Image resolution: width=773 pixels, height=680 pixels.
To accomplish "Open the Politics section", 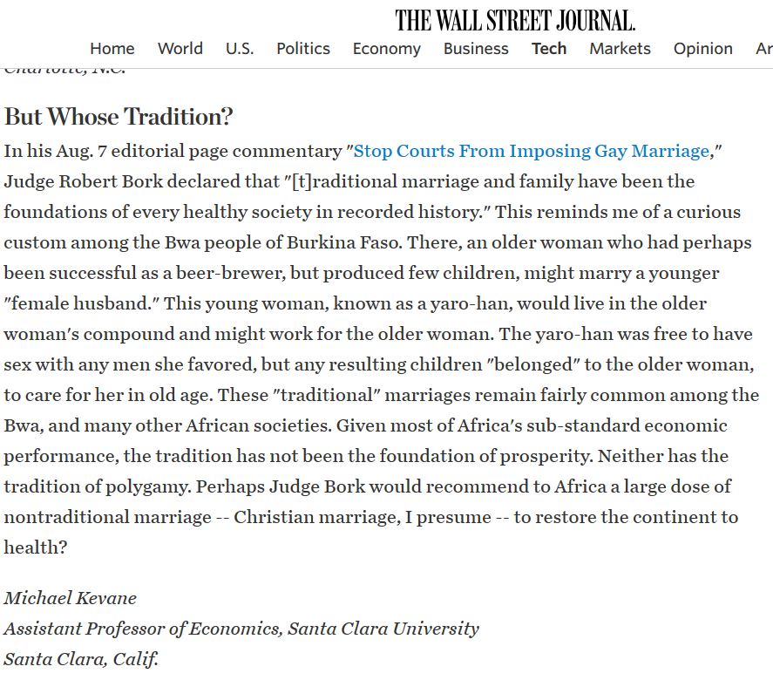I will (303, 49).
